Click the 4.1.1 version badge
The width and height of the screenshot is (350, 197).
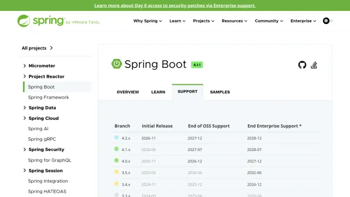coord(197,65)
